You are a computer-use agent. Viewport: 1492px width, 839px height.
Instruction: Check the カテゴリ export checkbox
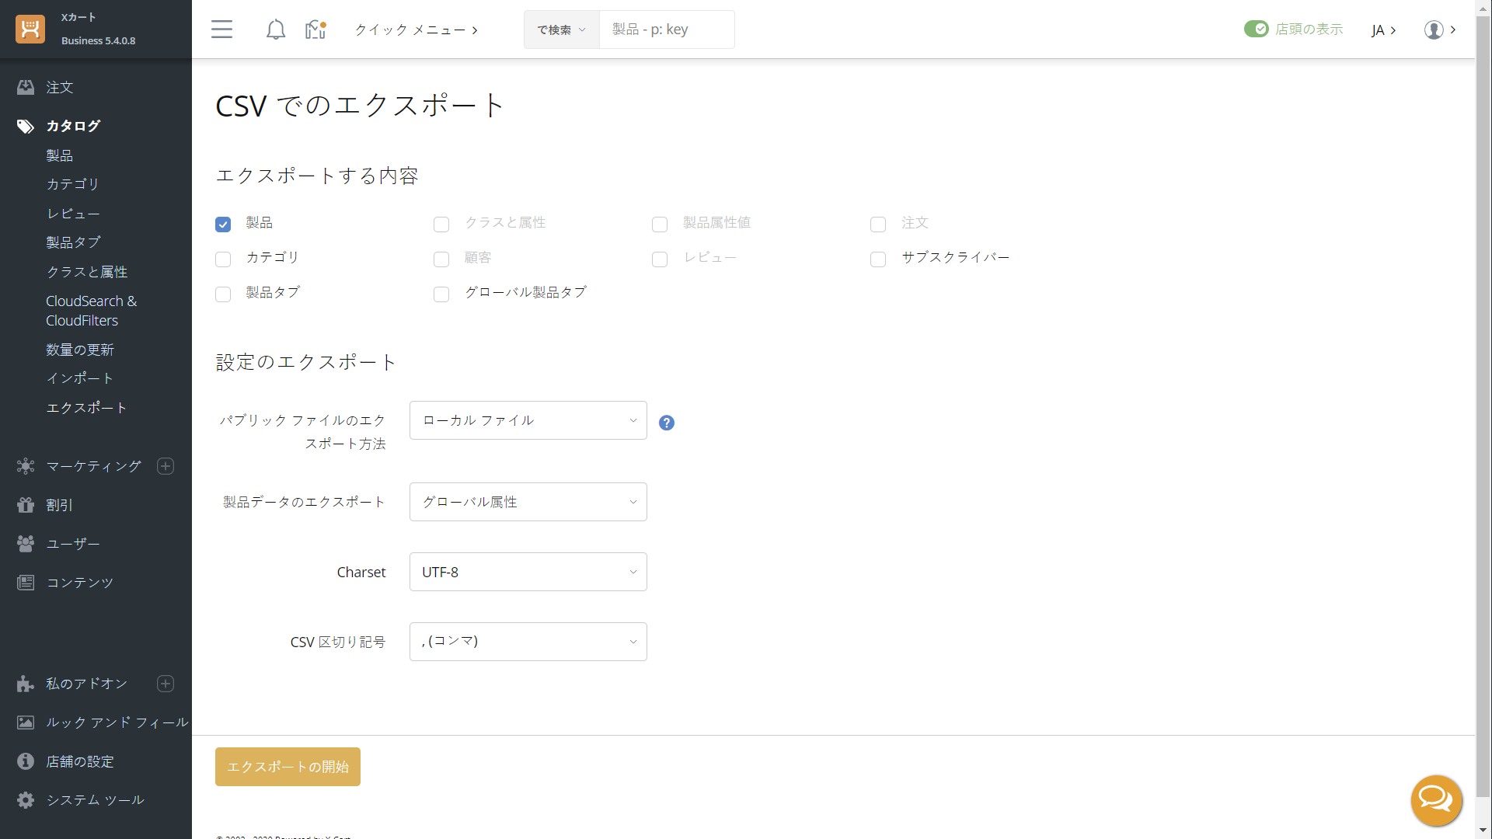223,259
